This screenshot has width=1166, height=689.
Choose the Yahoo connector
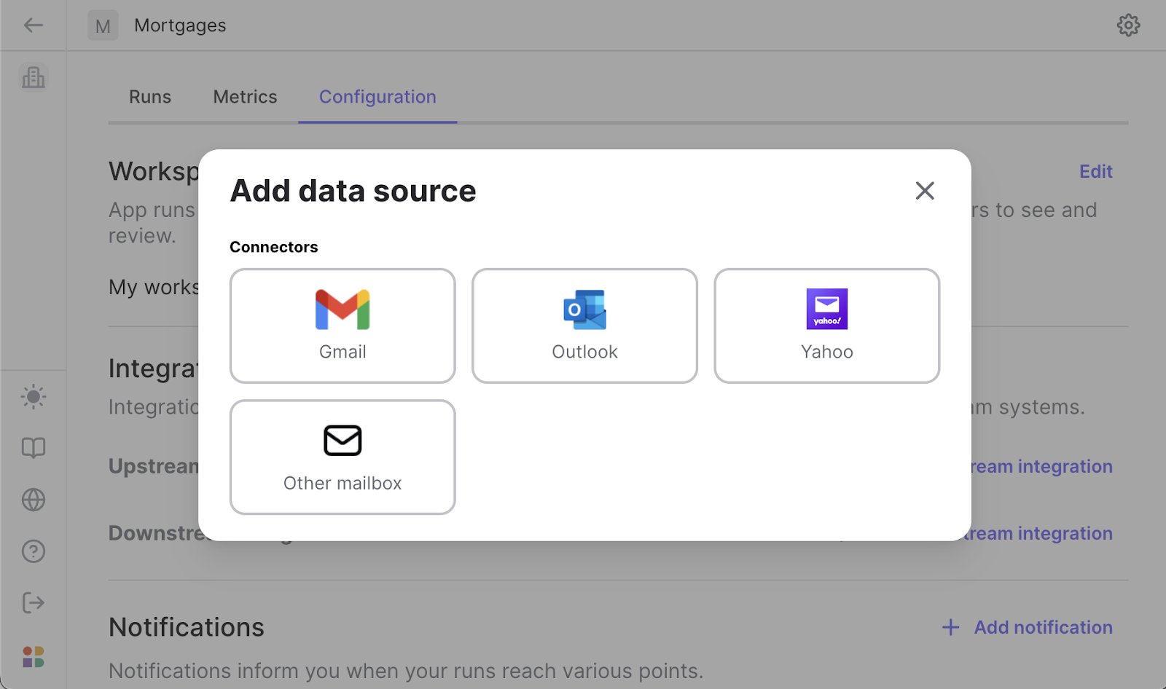[x=827, y=326]
